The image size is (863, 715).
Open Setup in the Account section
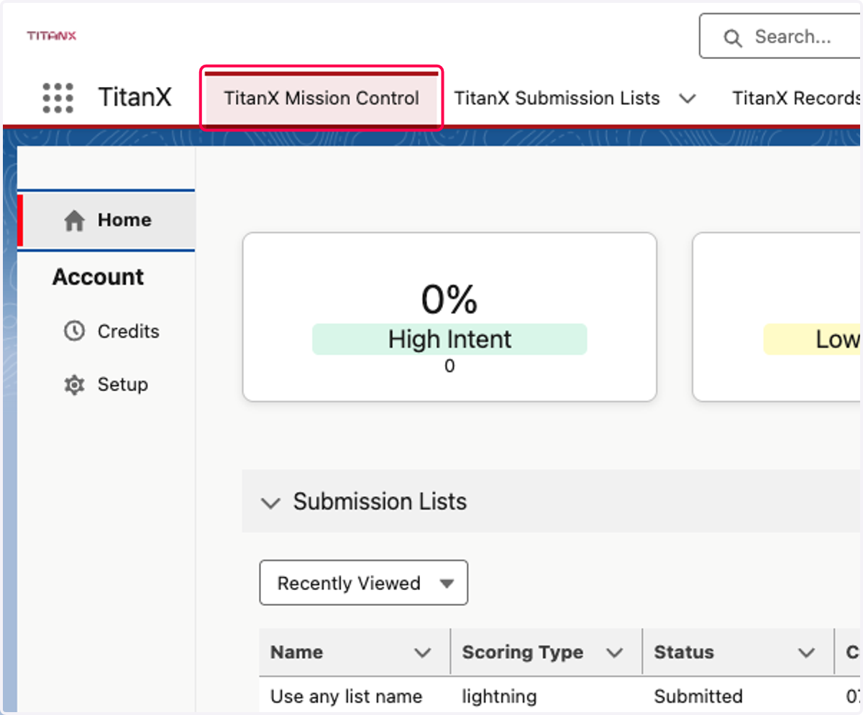pyautogui.click(x=106, y=385)
